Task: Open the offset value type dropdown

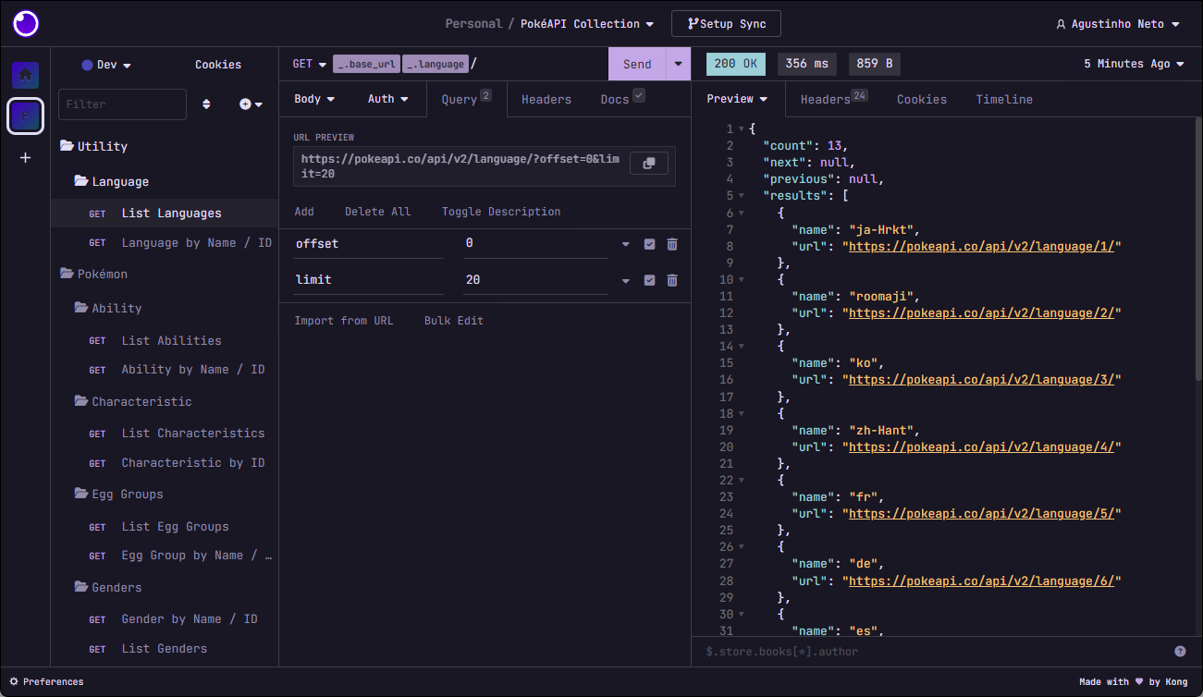Action: [x=626, y=244]
